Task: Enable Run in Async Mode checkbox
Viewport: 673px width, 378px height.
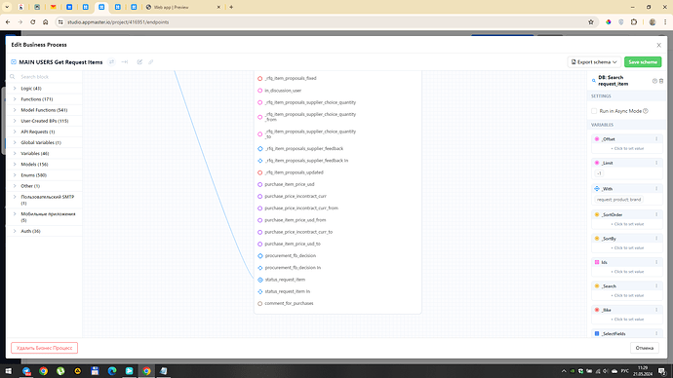Action: (594, 111)
